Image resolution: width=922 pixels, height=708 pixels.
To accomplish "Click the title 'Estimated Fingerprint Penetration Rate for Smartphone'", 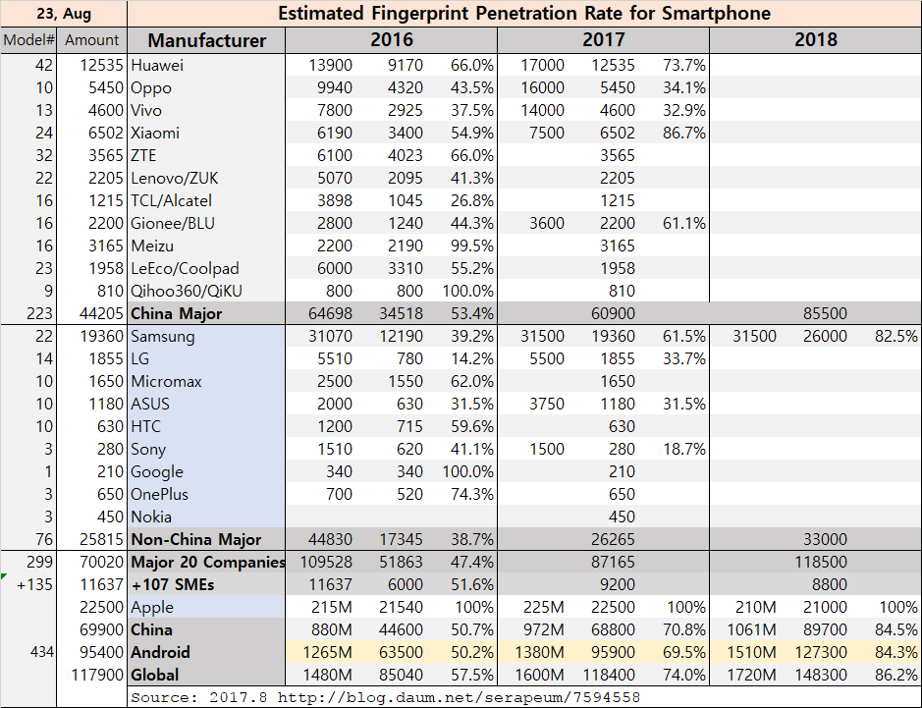I will [x=524, y=14].
